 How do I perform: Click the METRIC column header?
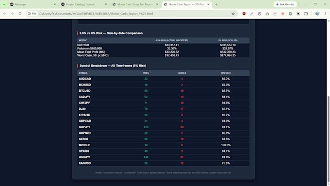click(x=82, y=40)
